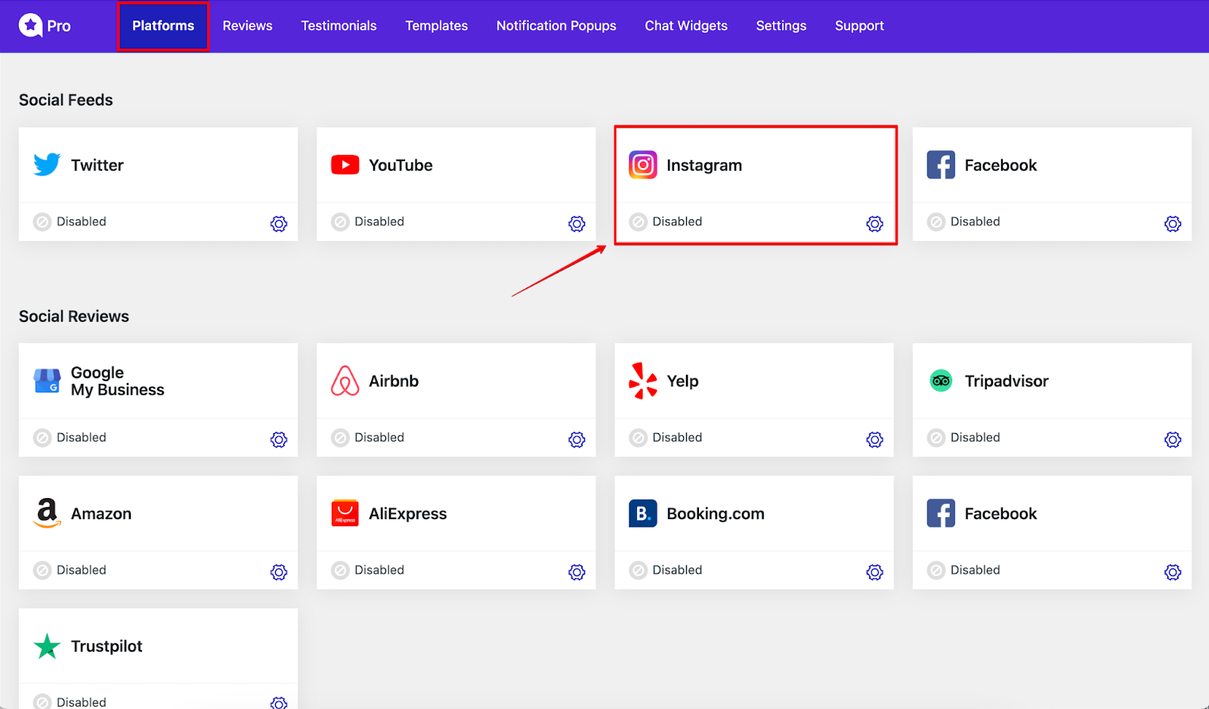Click the Trustpilot green star logo
Screen dimensions: 1209x709
point(47,646)
